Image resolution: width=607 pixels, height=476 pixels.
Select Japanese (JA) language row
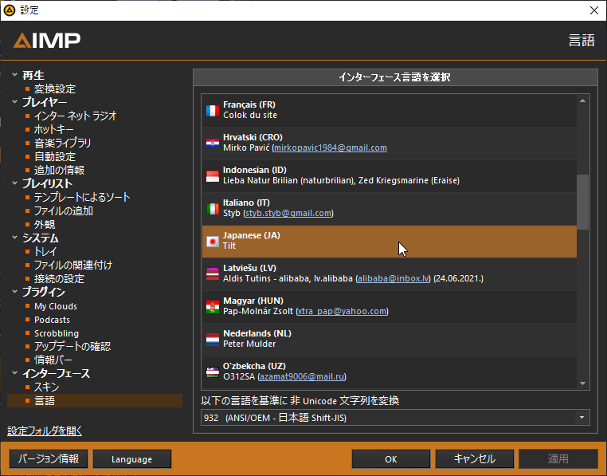point(390,242)
